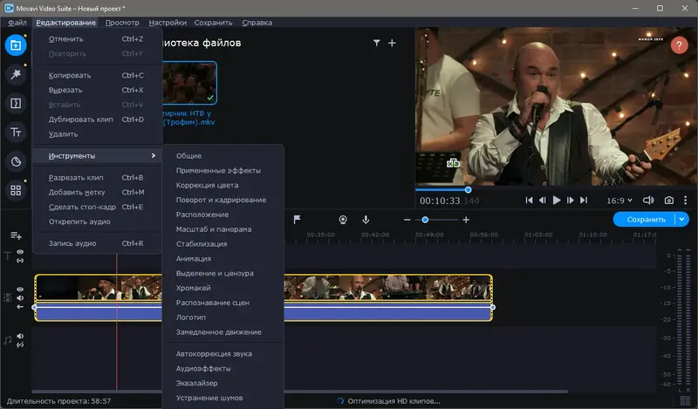Viewport: 698px width, 409px height.
Task: Choose Добавить метку
Action: pyautogui.click(x=97, y=192)
